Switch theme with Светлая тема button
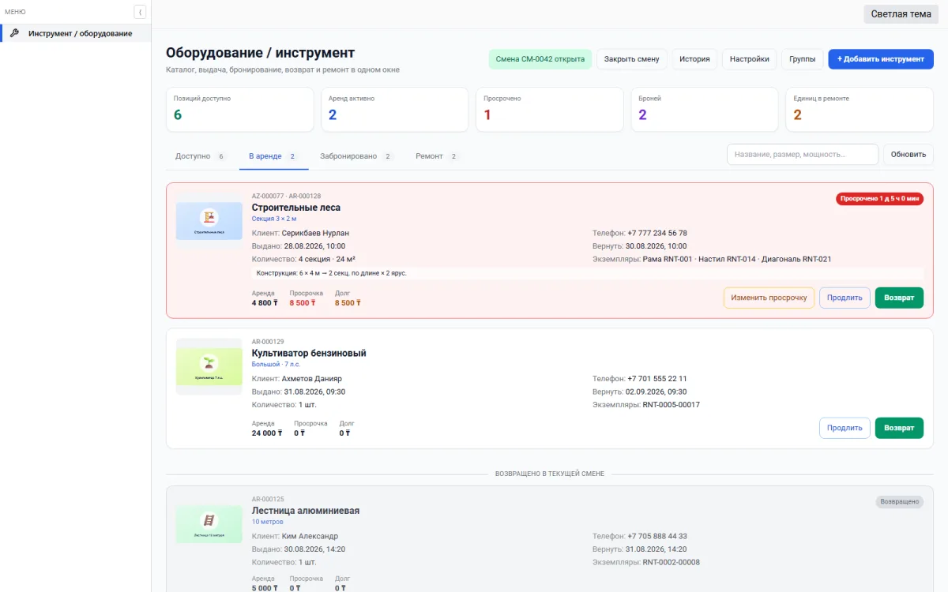This screenshot has width=948, height=592. (x=901, y=13)
